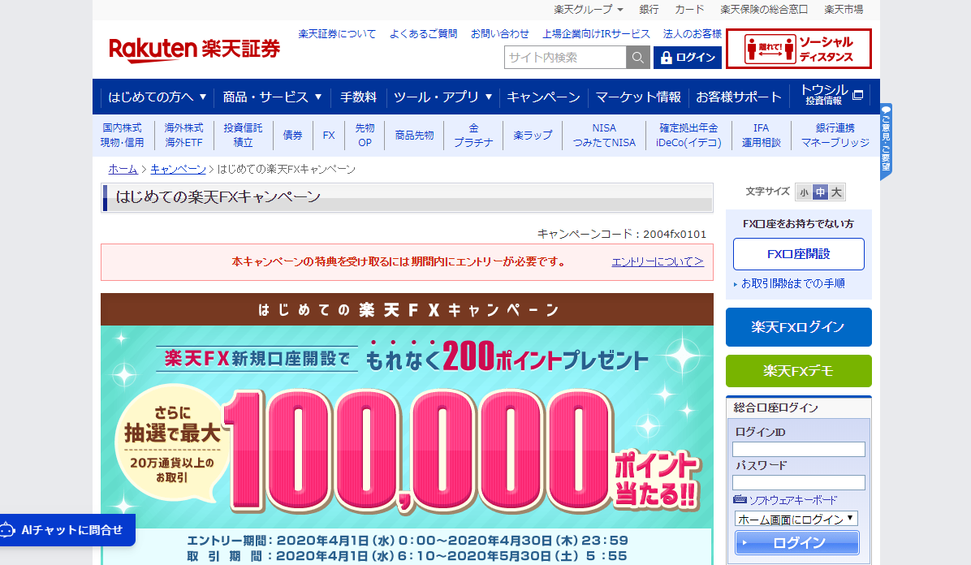Expand the 楽天グループ dropdown
Viewport: 971px width, 565px height.
click(x=589, y=9)
